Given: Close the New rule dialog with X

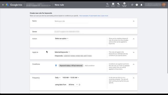Looking at the screenshot, I should (3, 5).
